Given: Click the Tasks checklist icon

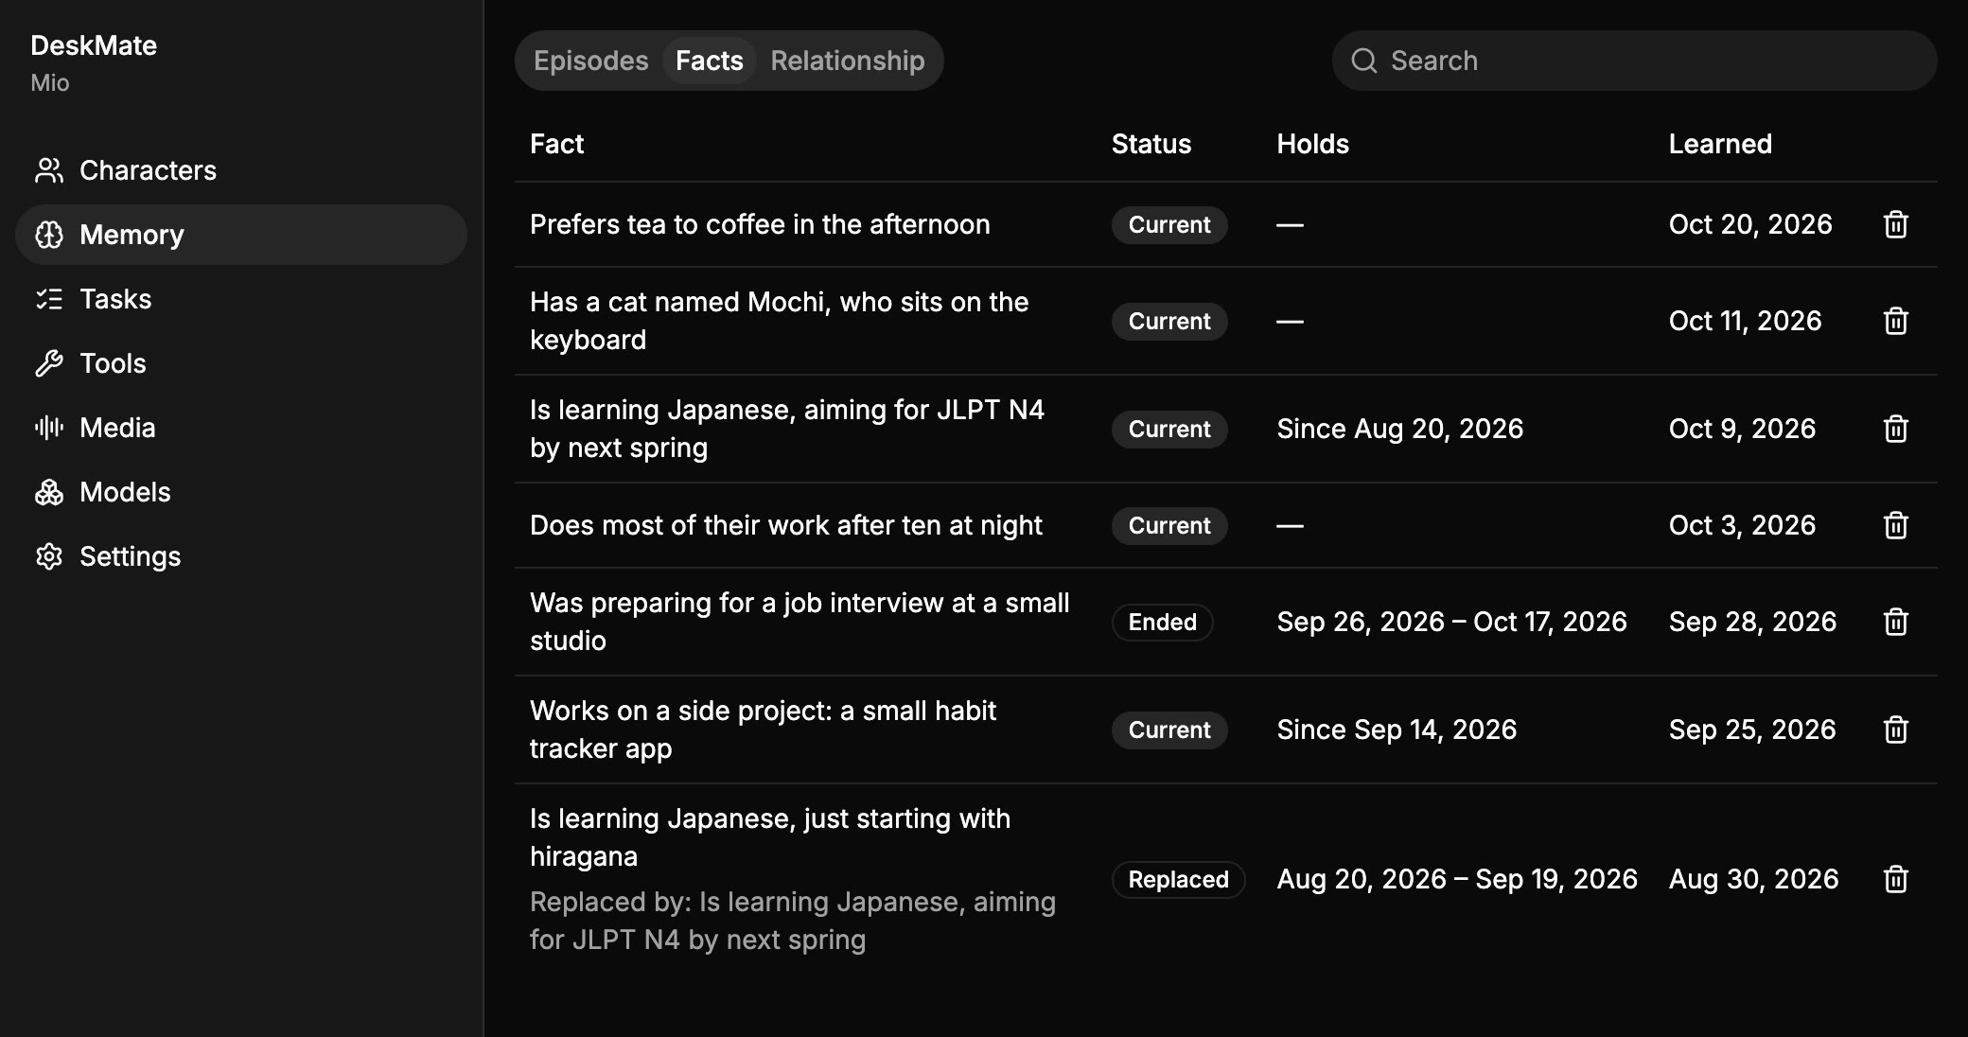Looking at the screenshot, I should coord(49,299).
